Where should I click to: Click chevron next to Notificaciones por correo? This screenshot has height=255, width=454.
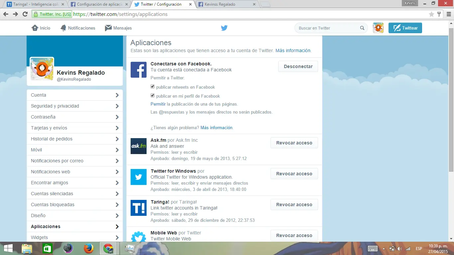(117, 161)
